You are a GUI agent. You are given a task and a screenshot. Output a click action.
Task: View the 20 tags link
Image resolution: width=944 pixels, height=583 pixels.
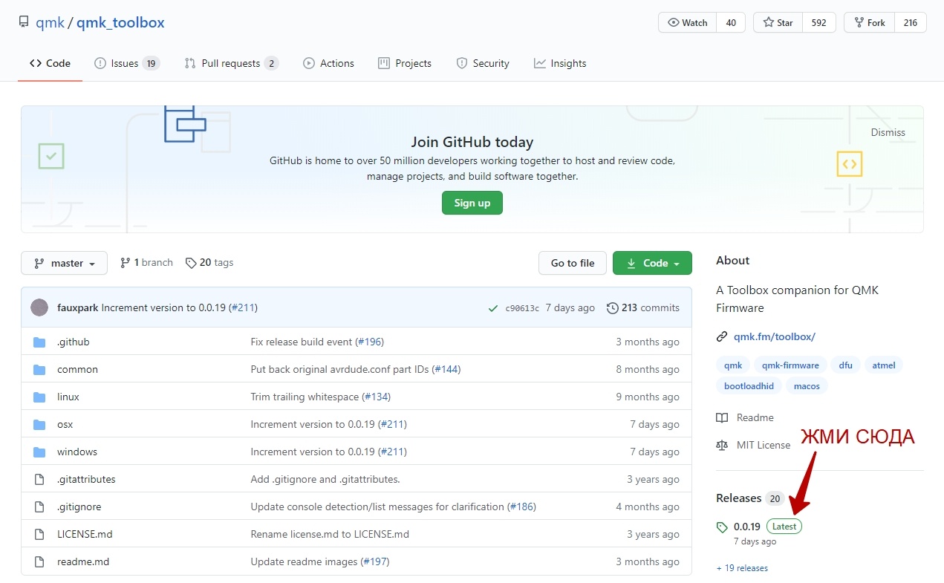click(209, 262)
